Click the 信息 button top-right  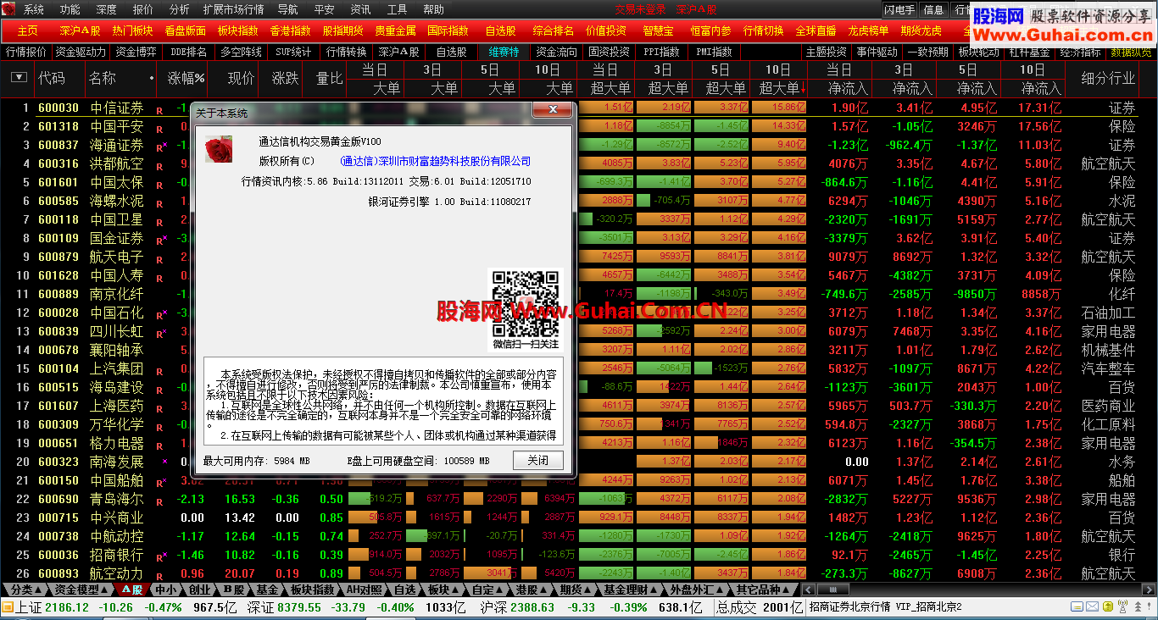point(933,9)
